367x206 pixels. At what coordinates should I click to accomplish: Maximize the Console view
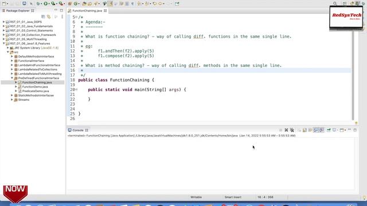click(355, 130)
